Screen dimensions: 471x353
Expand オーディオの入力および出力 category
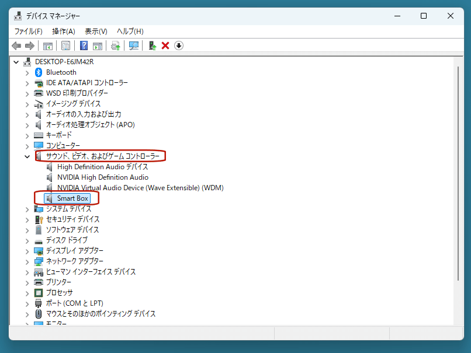[27, 114]
